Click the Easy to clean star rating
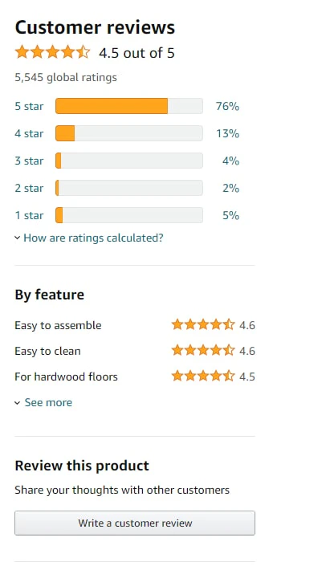The image size is (326, 570). pyautogui.click(x=203, y=351)
